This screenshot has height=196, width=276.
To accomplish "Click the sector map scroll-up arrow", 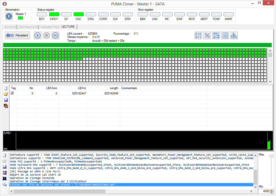I will pyautogui.click(x=270, y=50).
